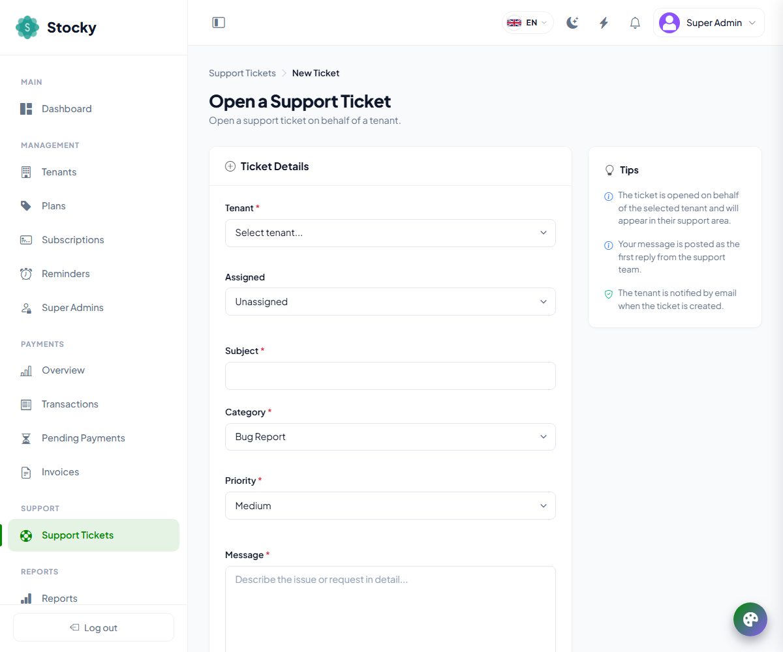The height and width of the screenshot is (652, 783).
Task: Open the theme customizer palette button
Action: point(750,619)
